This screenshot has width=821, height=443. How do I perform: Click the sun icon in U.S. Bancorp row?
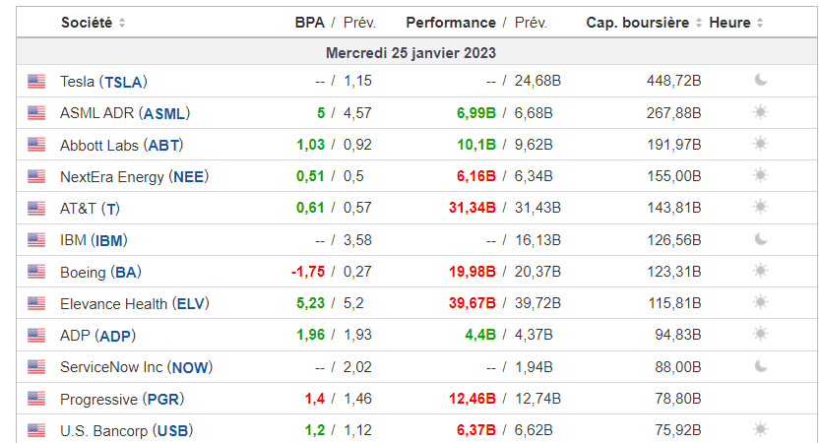(760, 429)
